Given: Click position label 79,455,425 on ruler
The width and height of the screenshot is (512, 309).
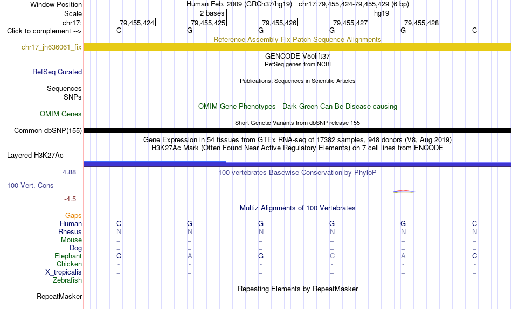Looking at the screenshot, I should [x=208, y=23].
